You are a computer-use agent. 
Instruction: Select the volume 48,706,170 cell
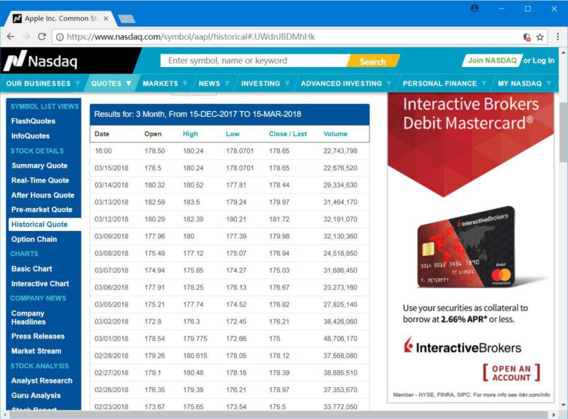[x=340, y=339]
